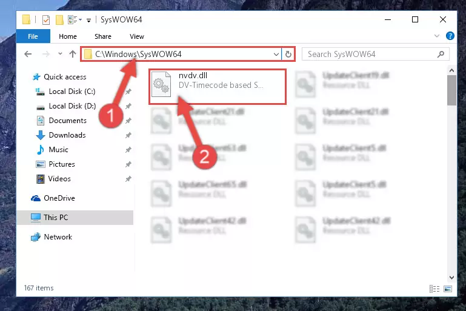Viewport: 466px width, 311px height.
Task: Click the Quick access star icon
Action: click(36, 77)
